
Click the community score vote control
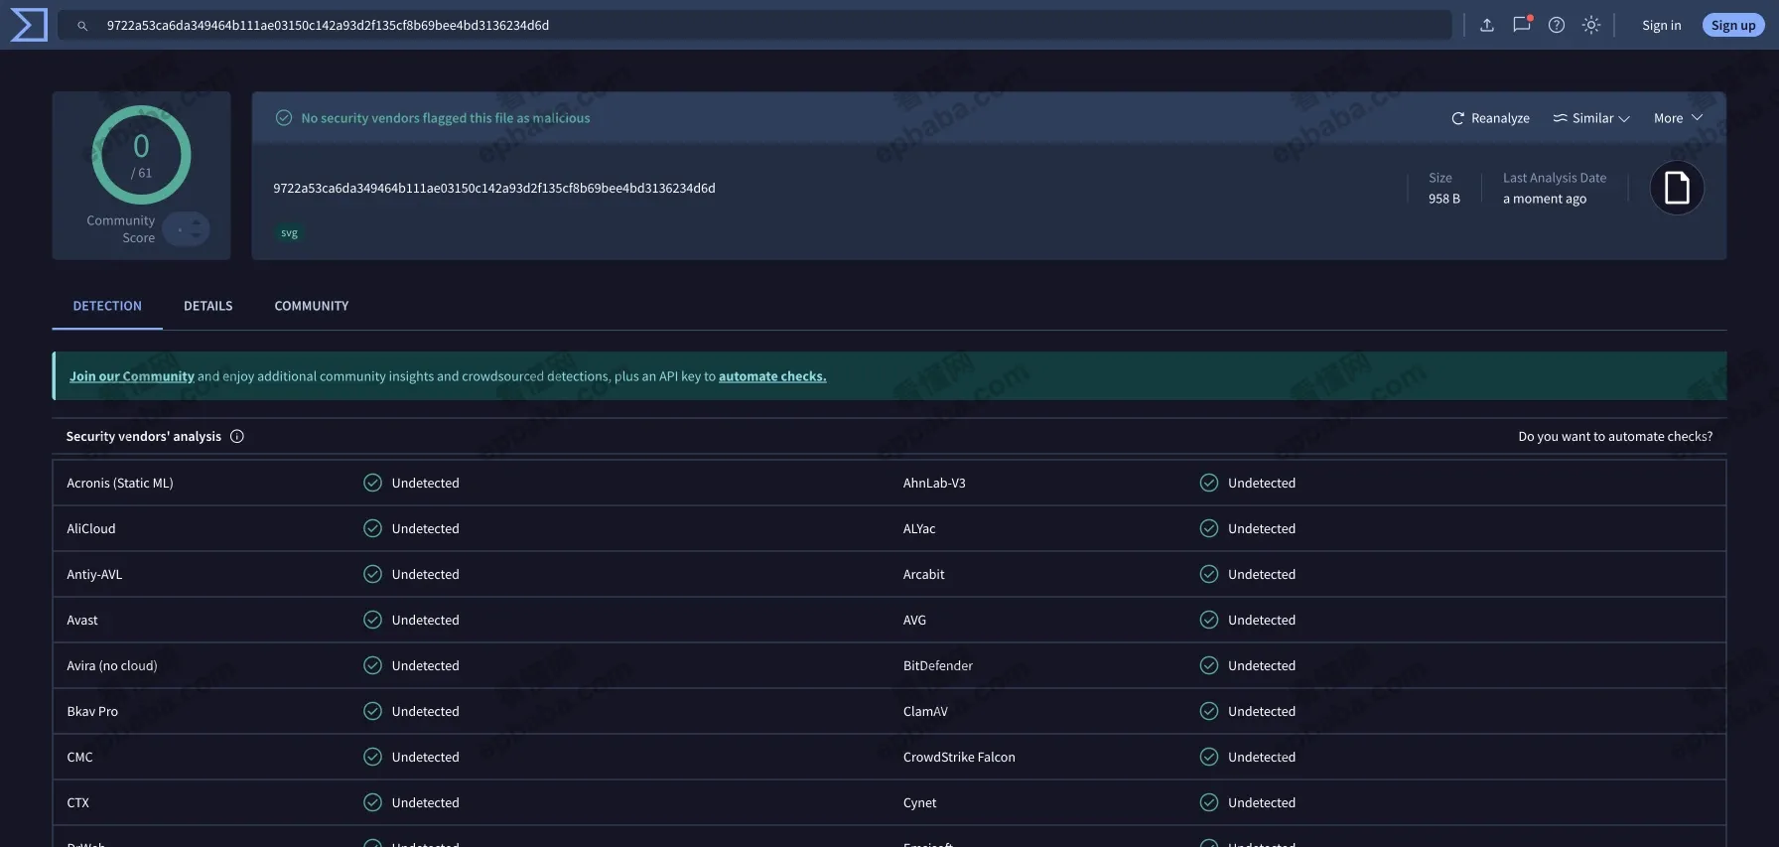[x=186, y=229]
